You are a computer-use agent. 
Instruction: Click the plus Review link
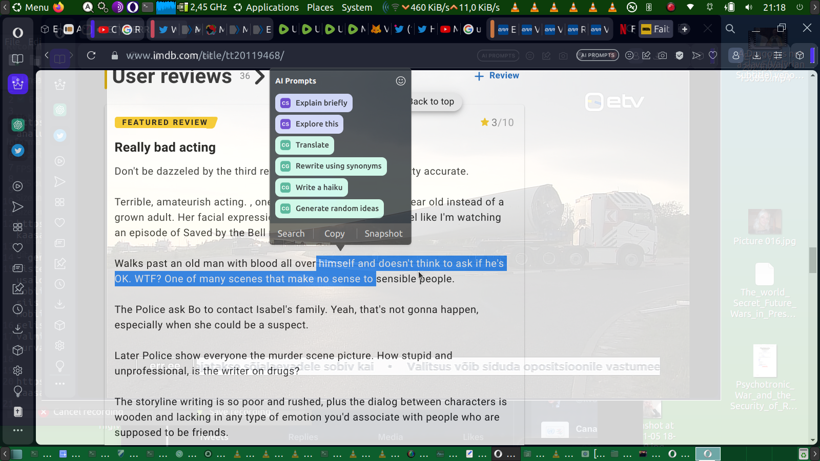click(497, 76)
